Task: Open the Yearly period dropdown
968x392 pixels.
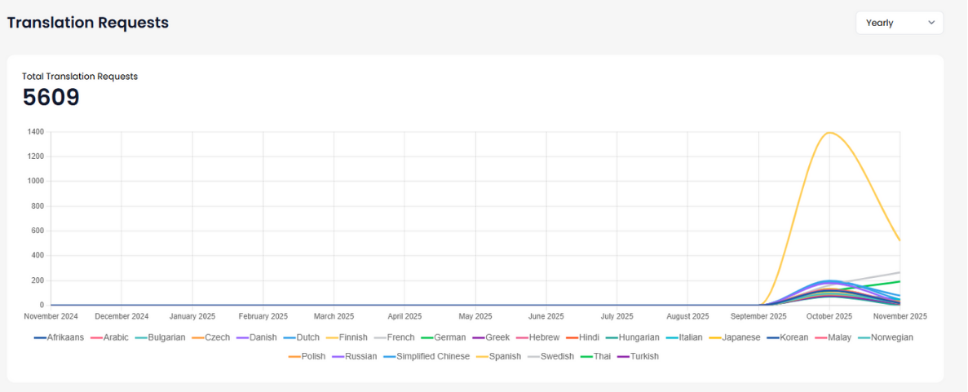Action: (x=899, y=23)
